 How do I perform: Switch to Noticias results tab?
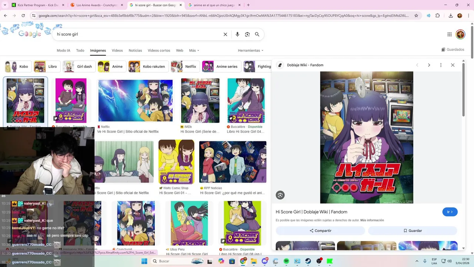coord(135,50)
